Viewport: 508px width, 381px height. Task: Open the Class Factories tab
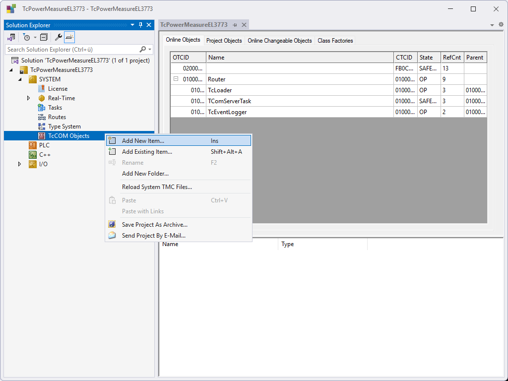(335, 41)
